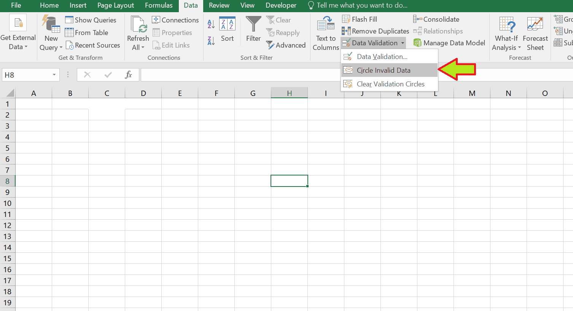Click the Tell me search box
Image resolution: width=573 pixels, height=311 pixels.
coord(361,5)
